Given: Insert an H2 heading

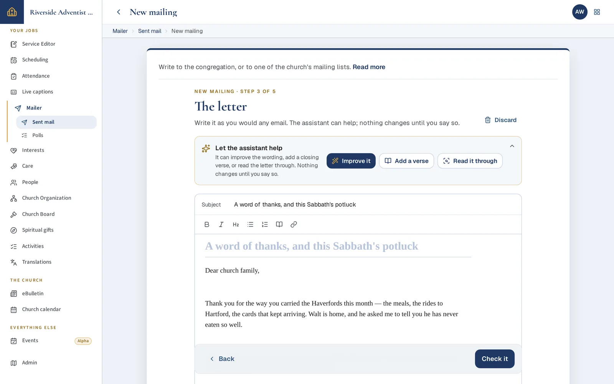Looking at the screenshot, I should [x=236, y=225].
